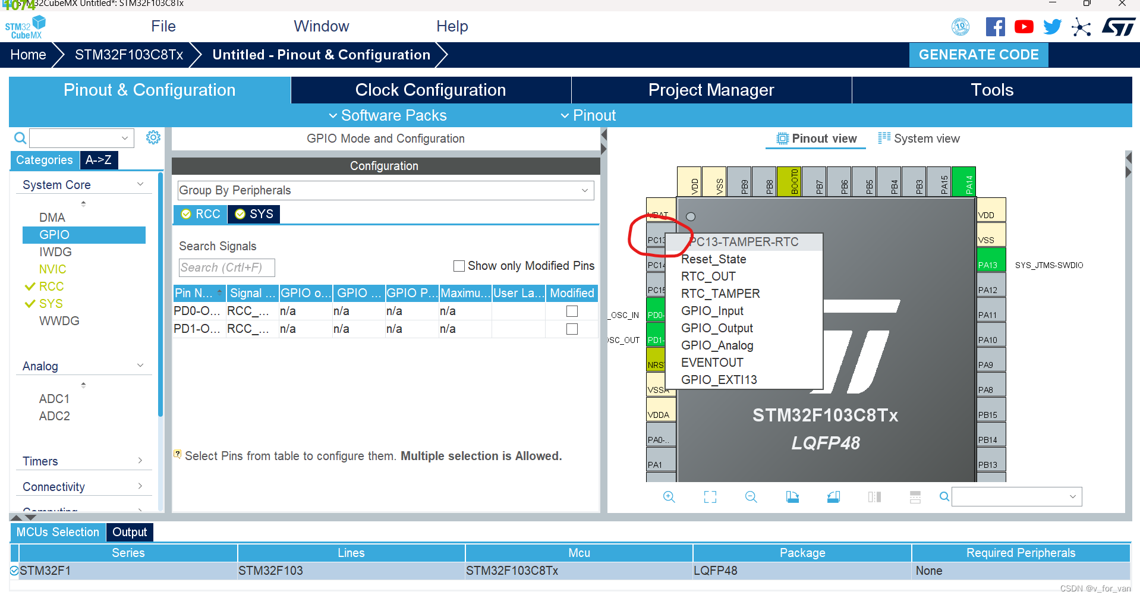Click the categories panel vertical scrollbar
Viewport: 1140px width, 598px height.
pos(160,294)
